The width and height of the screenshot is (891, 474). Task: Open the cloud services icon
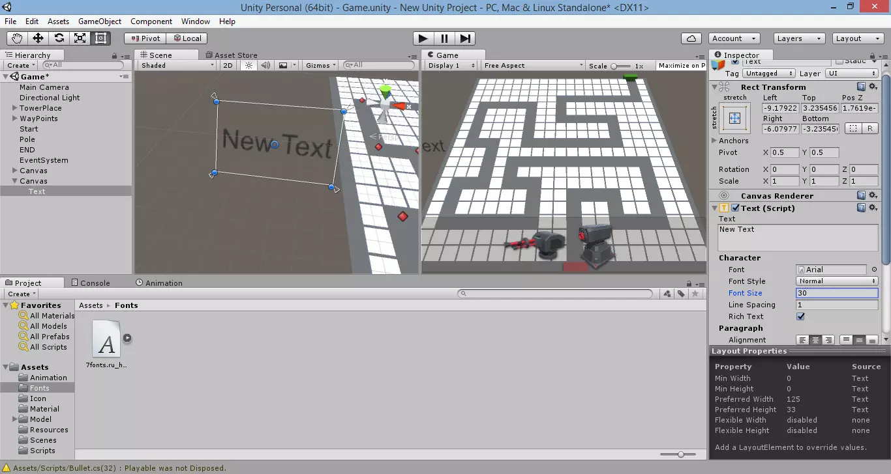(691, 38)
